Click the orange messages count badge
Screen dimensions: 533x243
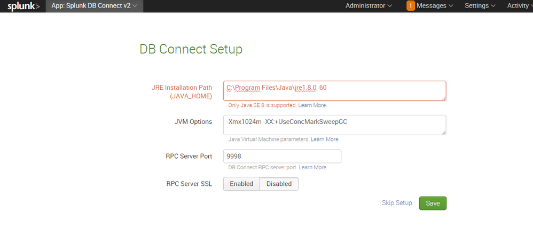(x=410, y=6)
